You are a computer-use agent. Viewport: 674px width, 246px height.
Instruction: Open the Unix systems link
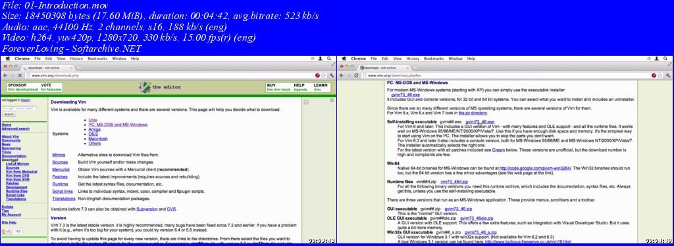pos(92,119)
